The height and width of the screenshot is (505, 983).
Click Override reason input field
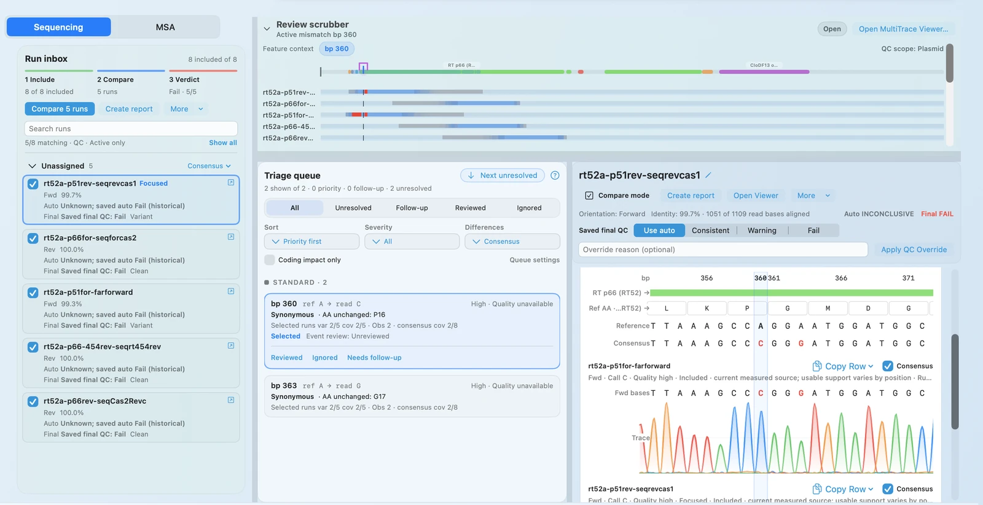click(723, 250)
